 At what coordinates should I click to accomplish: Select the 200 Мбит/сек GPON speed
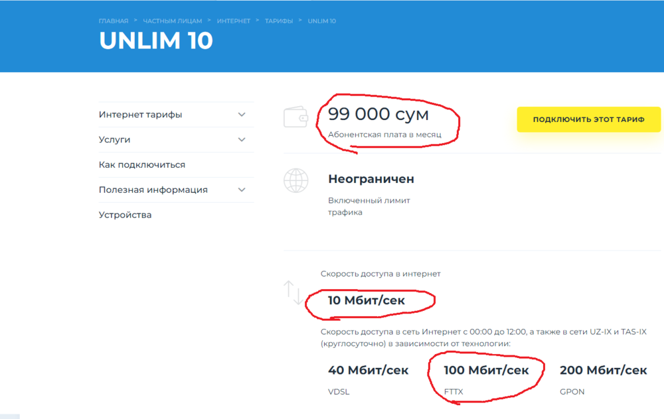point(603,370)
